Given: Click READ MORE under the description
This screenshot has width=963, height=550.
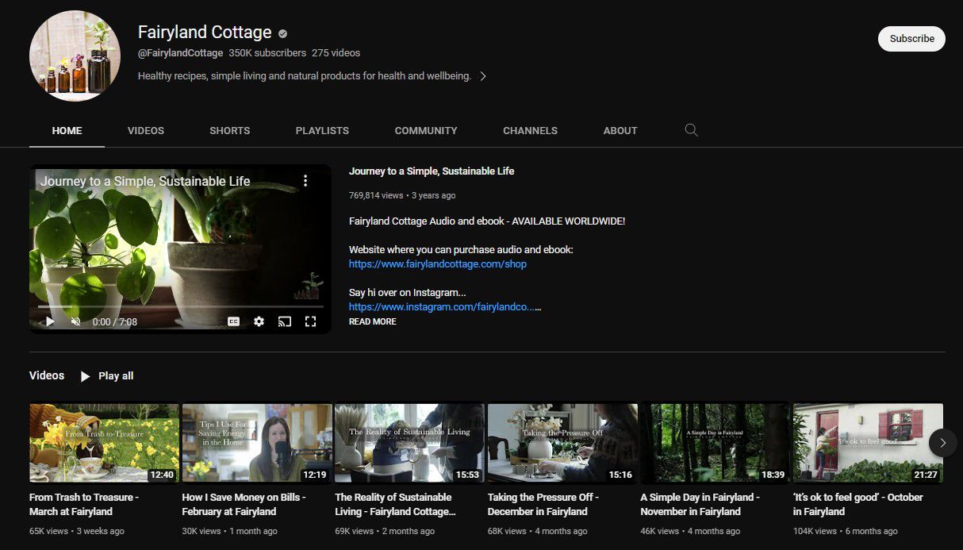Looking at the screenshot, I should [373, 321].
